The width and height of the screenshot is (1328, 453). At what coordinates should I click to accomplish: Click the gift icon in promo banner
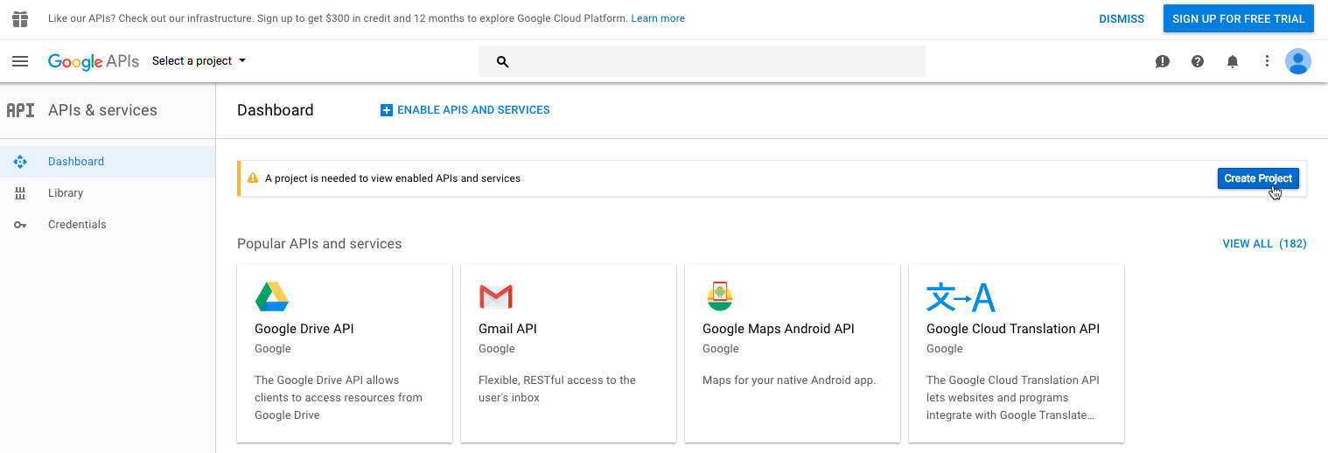pos(20,18)
